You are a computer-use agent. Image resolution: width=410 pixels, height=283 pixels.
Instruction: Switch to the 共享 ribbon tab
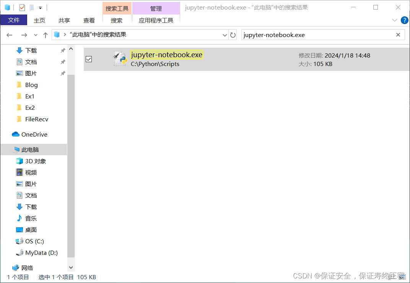pos(64,20)
